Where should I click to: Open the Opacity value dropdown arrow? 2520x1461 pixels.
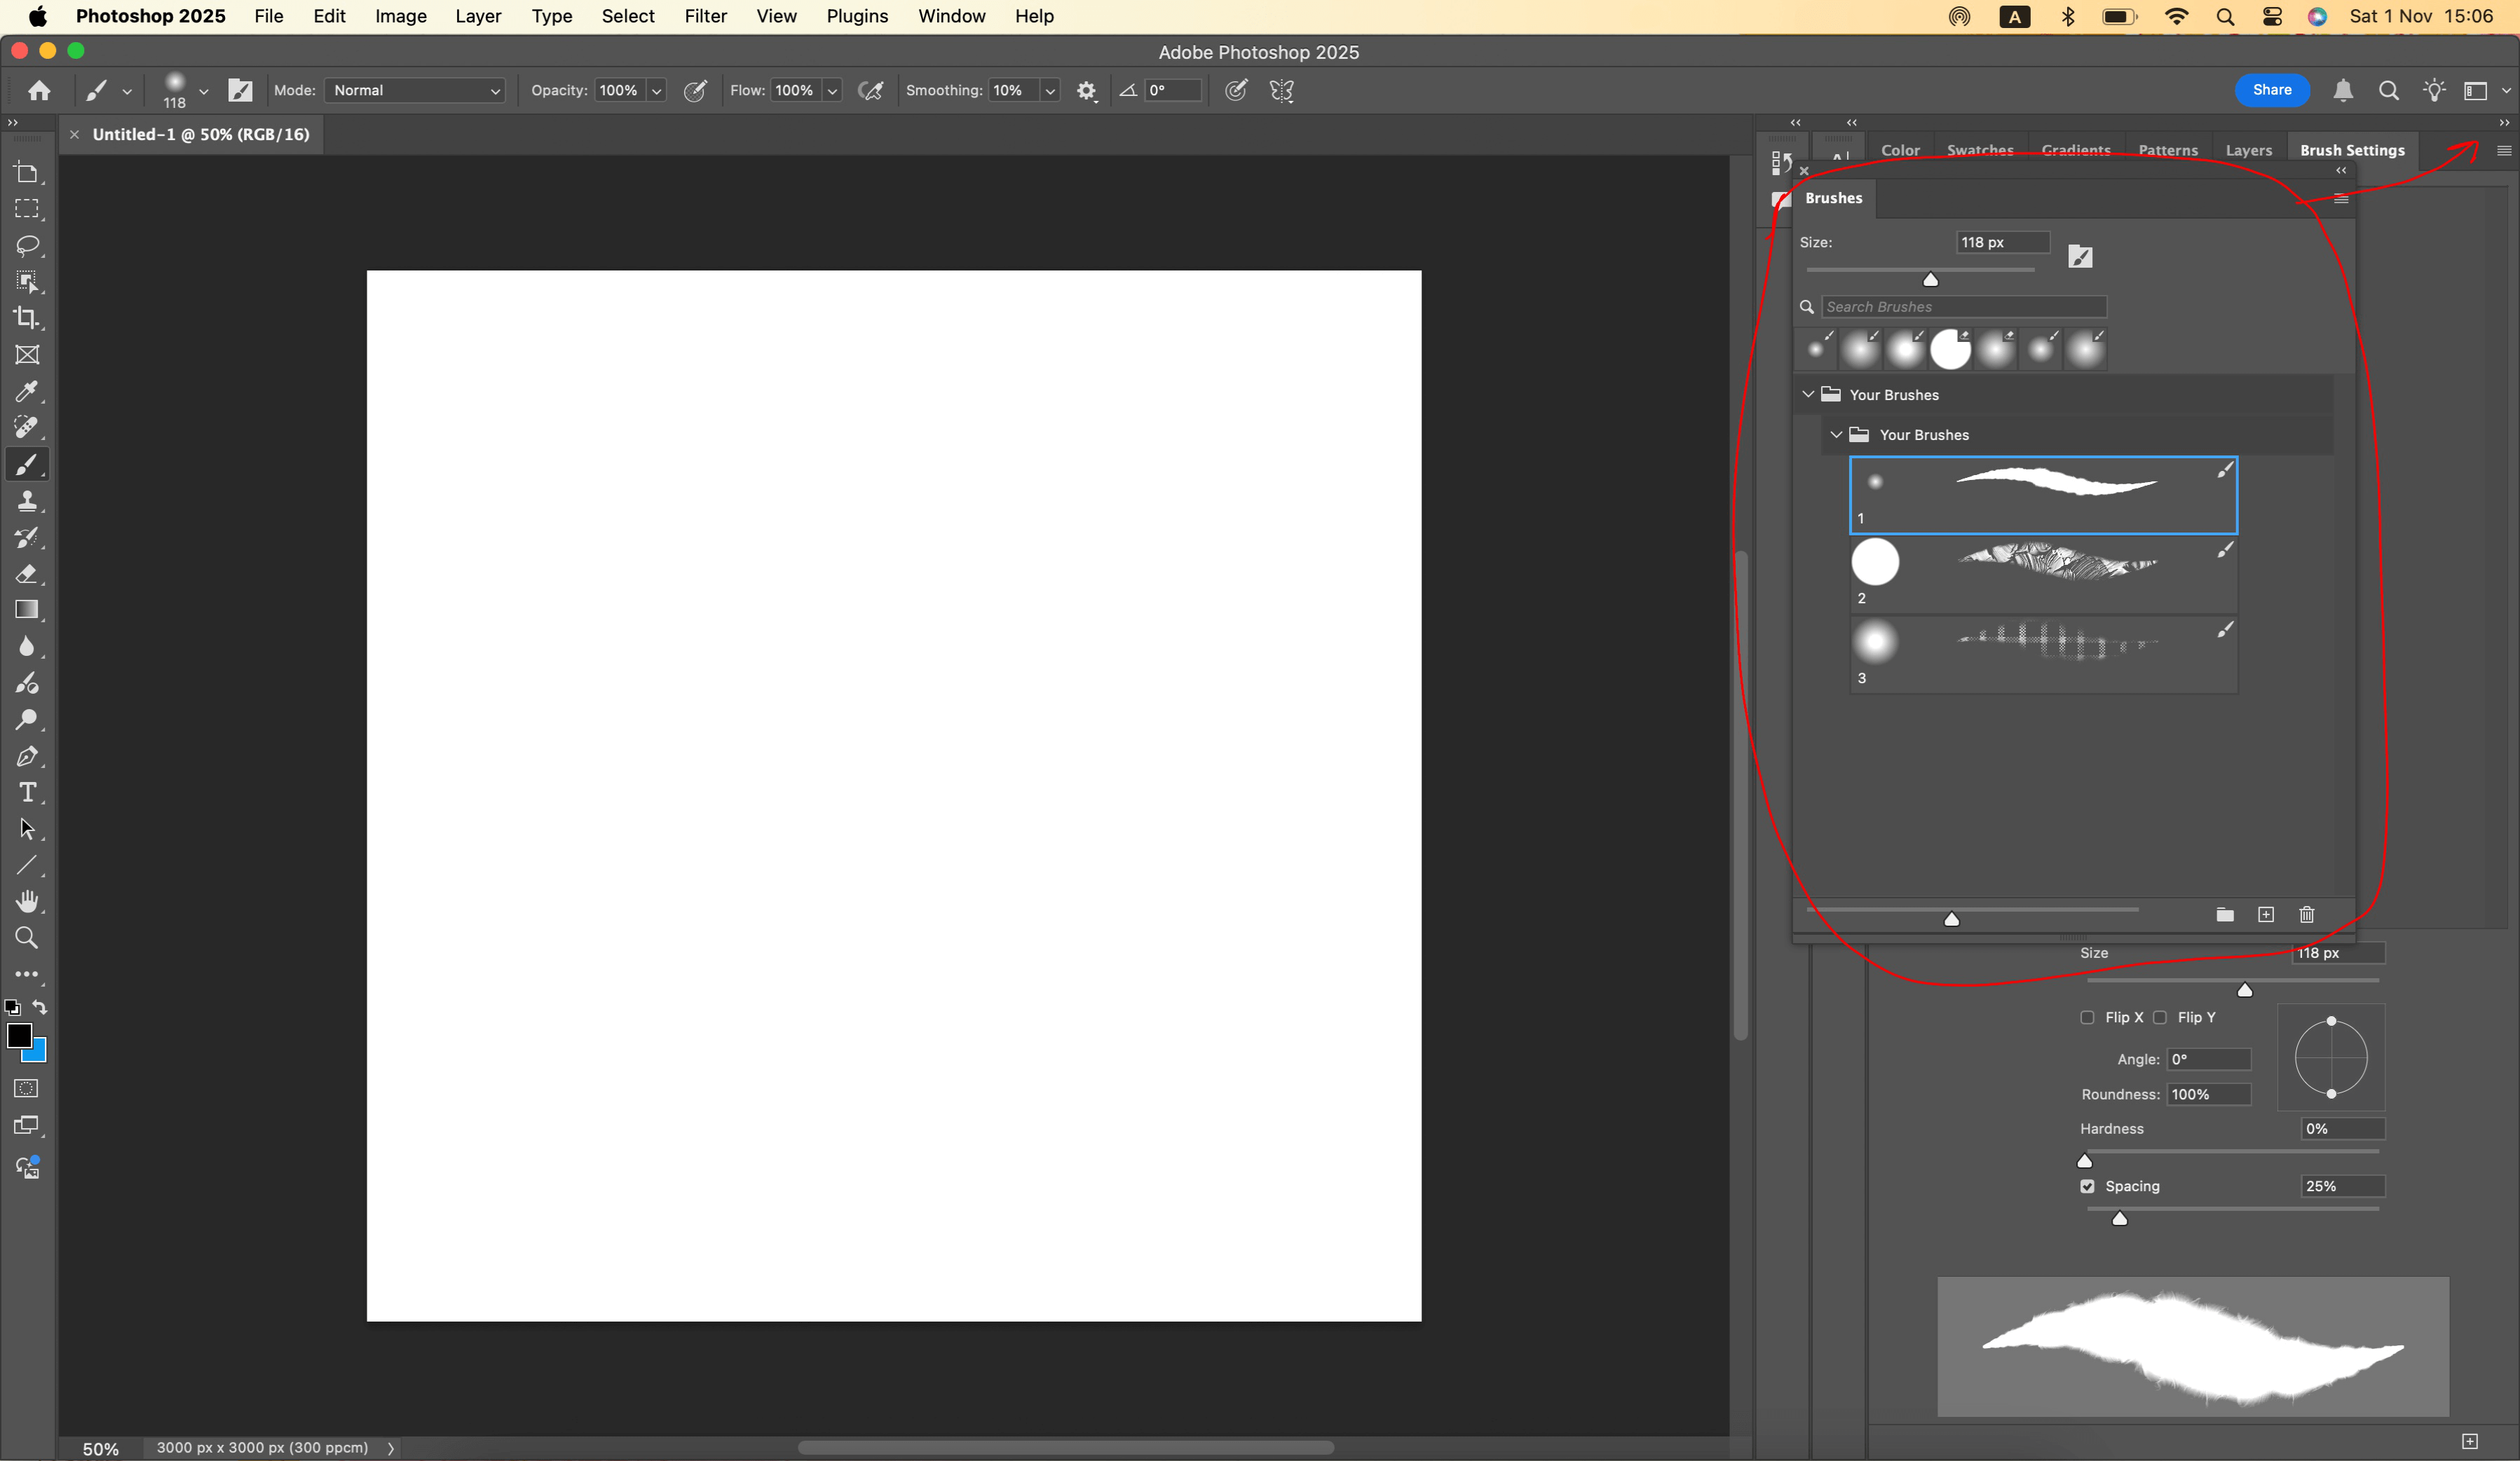[657, 91]
